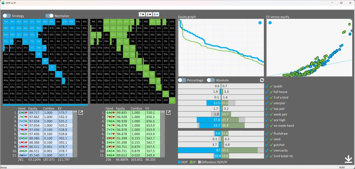355x169 pixels.
Task: Select OOP hand row with equity 99.717
Action: (x=45, y=113)
